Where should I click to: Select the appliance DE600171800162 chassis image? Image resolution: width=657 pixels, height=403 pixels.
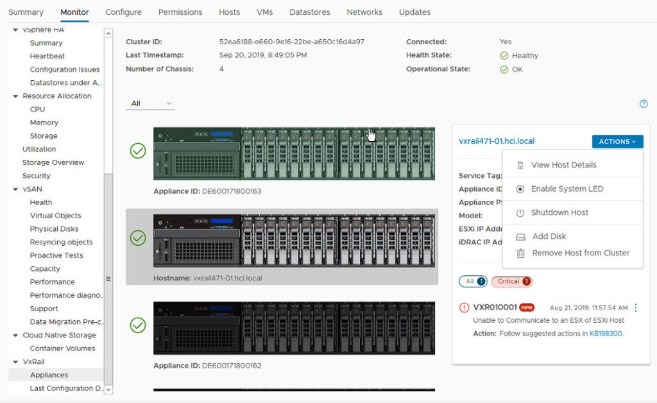pyautogui.click(x=294, y=328)
